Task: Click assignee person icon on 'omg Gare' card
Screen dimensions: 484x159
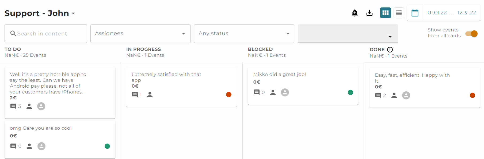Action: click(x=29, y=146)
